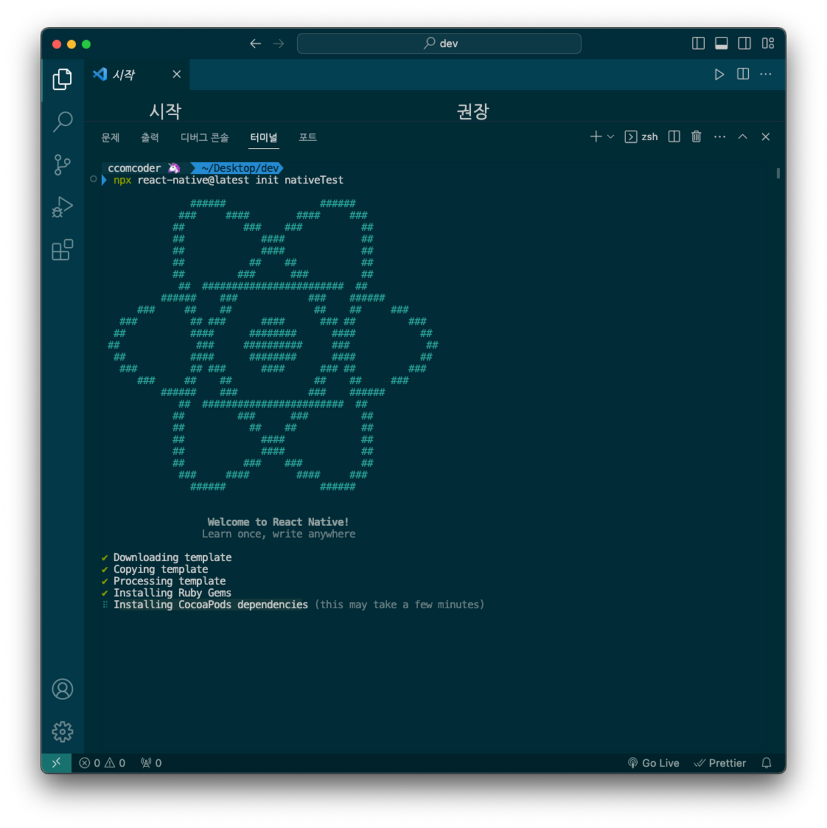
Task: Start Go Live server
Action: (x=654, y=763)
